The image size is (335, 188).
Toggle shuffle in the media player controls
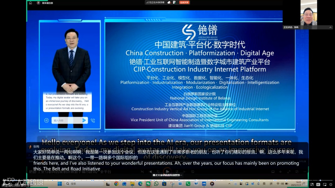click(142, 172)
